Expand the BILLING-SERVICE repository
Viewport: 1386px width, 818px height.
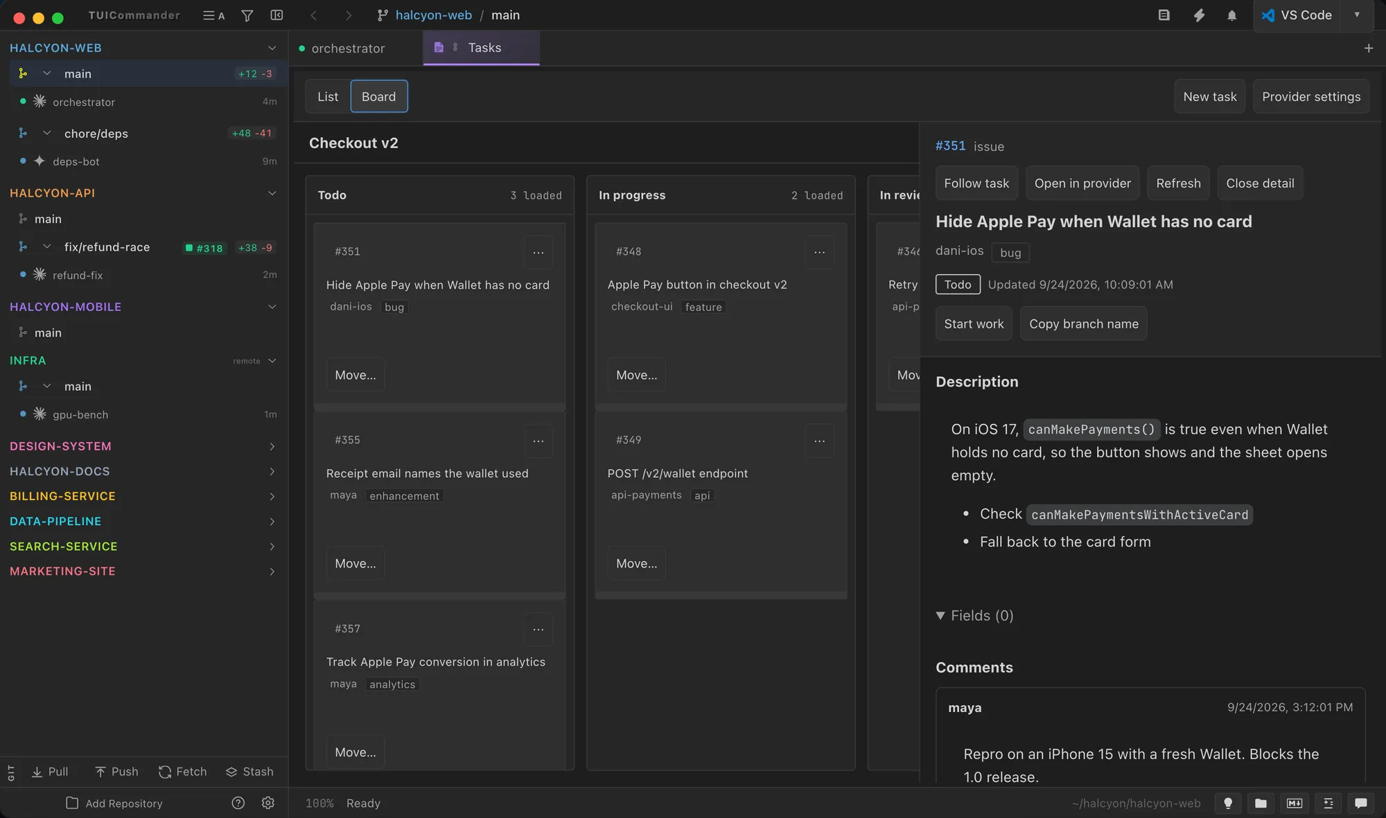click(x=272, y=497)
